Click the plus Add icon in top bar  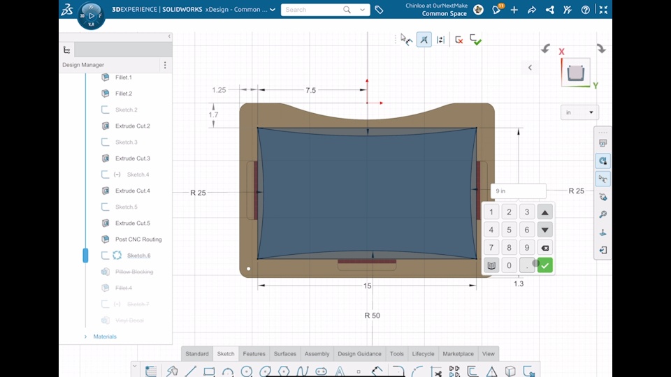(514, 9)
